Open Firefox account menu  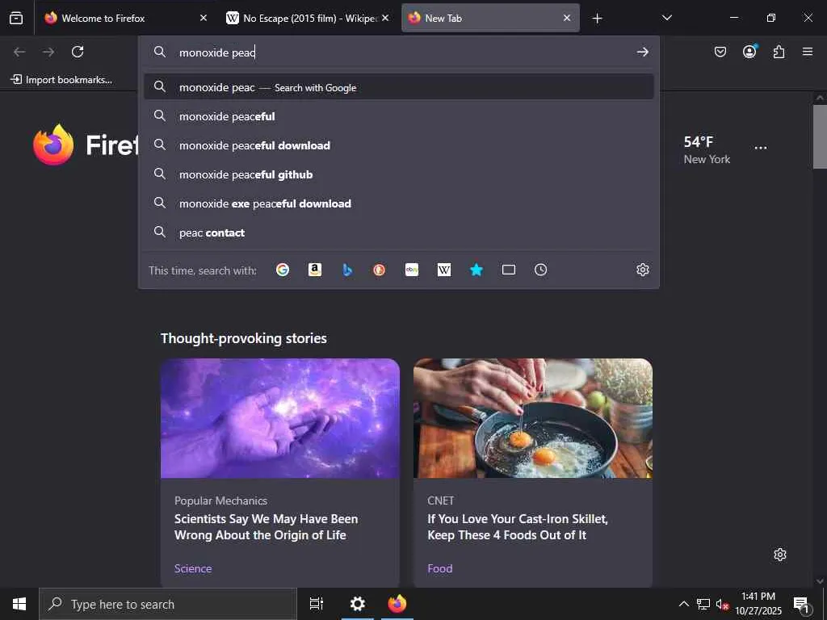click(x=749, y=52)
